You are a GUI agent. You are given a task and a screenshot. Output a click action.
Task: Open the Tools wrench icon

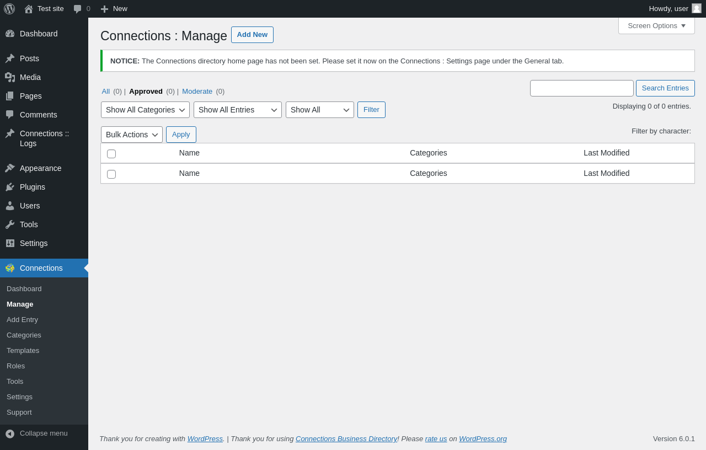10,224
